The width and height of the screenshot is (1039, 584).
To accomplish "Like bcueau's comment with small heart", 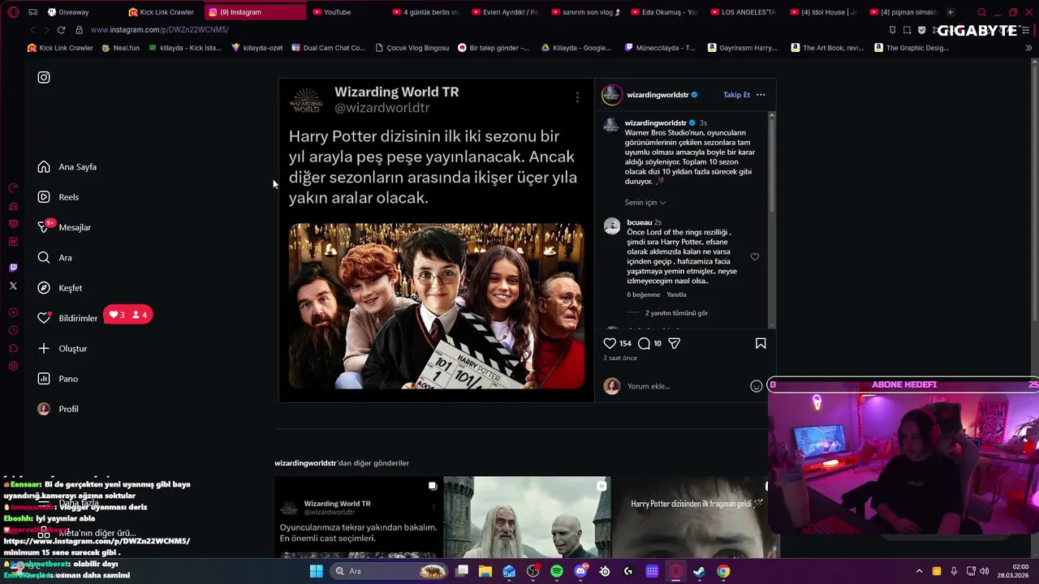I will 754,257.
